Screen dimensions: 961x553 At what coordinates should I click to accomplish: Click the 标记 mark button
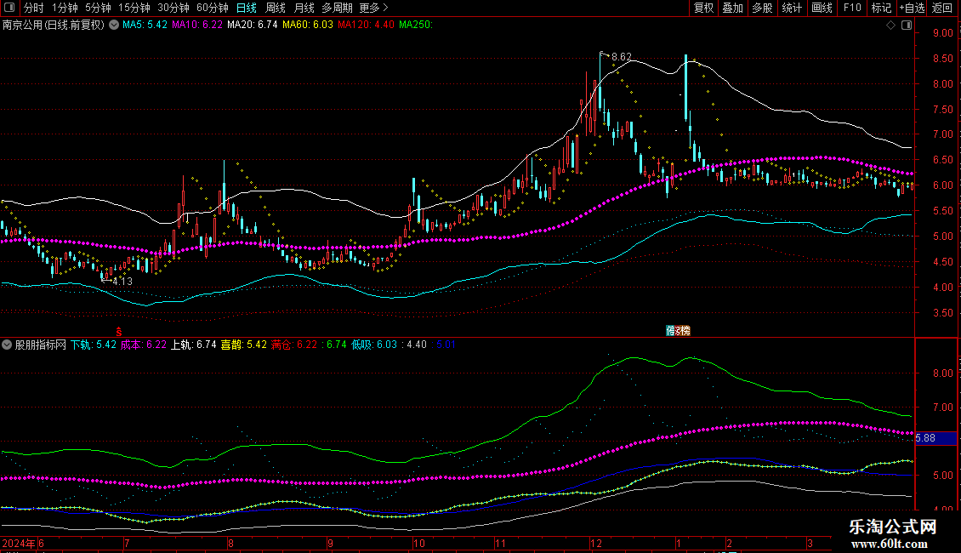coord(881,8)
